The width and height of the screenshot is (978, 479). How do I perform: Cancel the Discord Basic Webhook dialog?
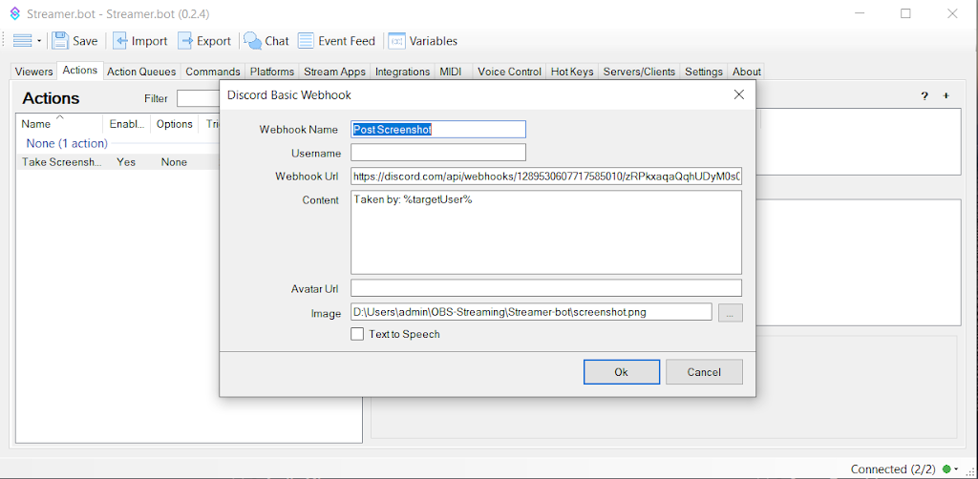[704, 372]
